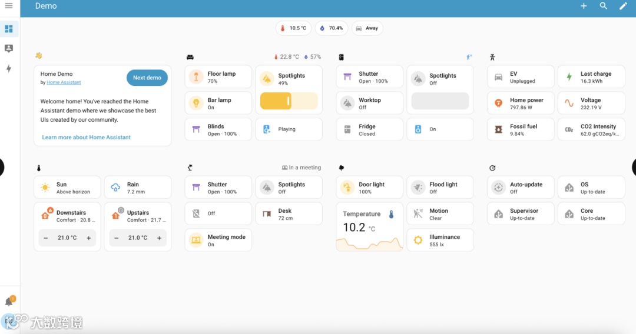The height and width of the screenshot is (334, 636).
Task: Click the 22.8 °C living room reading
Action: click(x=287, y=57)
